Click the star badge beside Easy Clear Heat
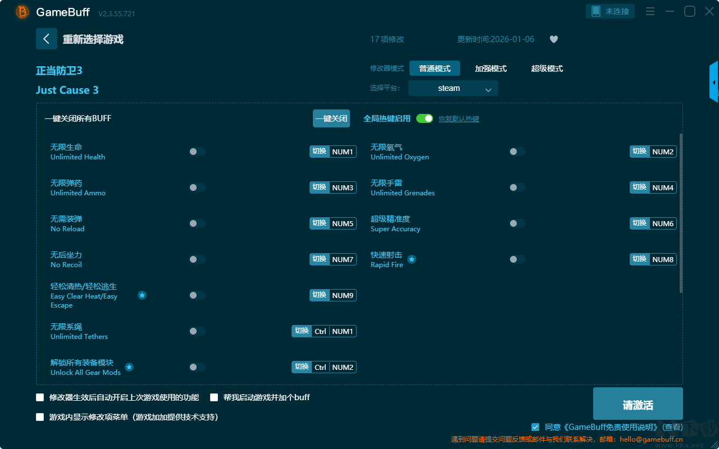719x449 pixels. (142, 295)
